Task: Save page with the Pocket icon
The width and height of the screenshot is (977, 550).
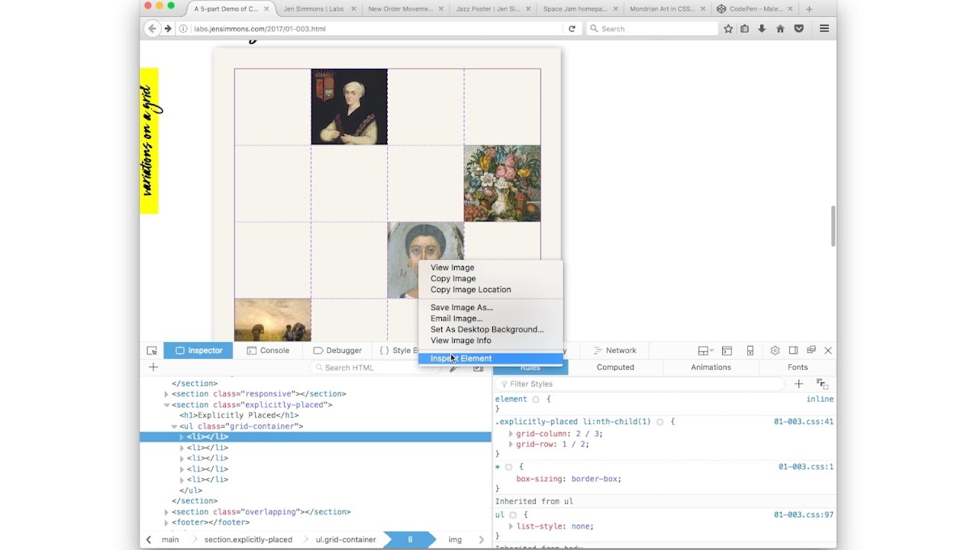Action: [x=799, y=28]
